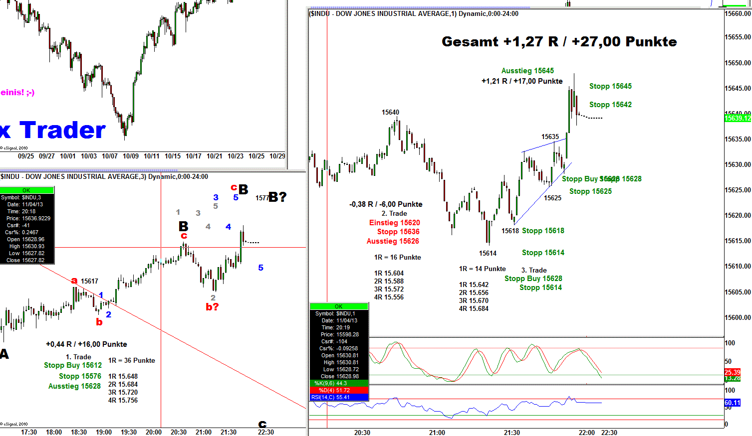Click the 15640 swing high price label
Image resolution: width=752 pixels, height=436 pixels.
(x=390, y=112)
